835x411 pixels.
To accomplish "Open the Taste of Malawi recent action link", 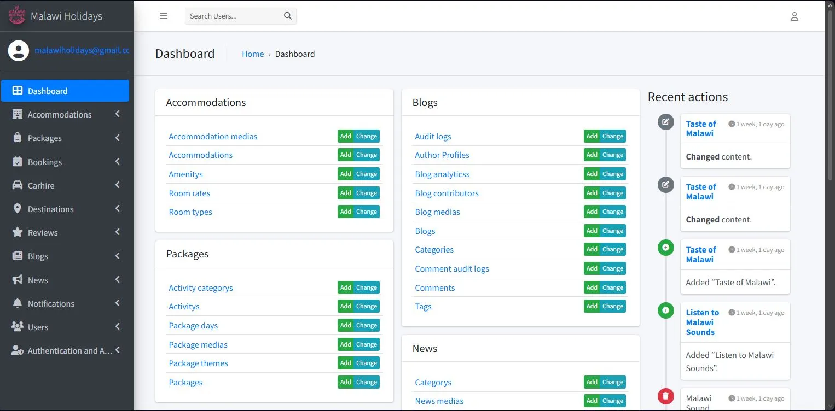I will pos(701,128).
